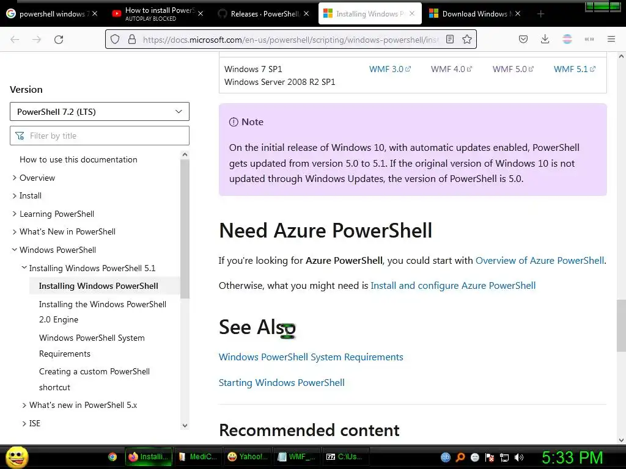Collapse the Windows PowerShell tree section
This screenshot has height=469, width=626.
click(15, 250)
